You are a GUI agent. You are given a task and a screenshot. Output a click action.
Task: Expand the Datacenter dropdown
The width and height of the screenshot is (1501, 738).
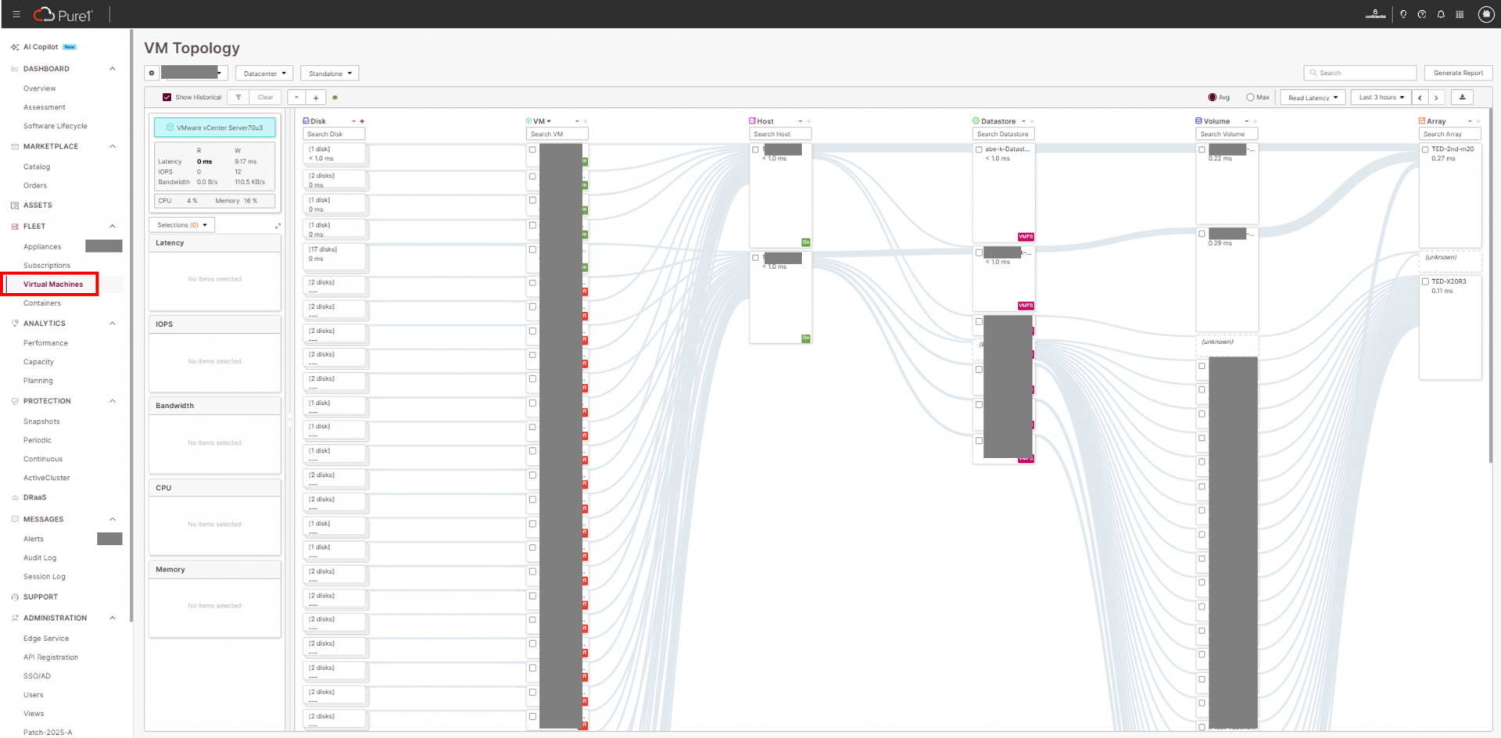pos(264,73)
